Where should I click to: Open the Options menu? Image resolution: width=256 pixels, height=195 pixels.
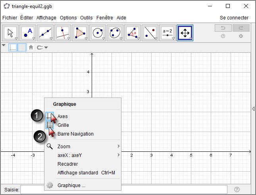68,17
